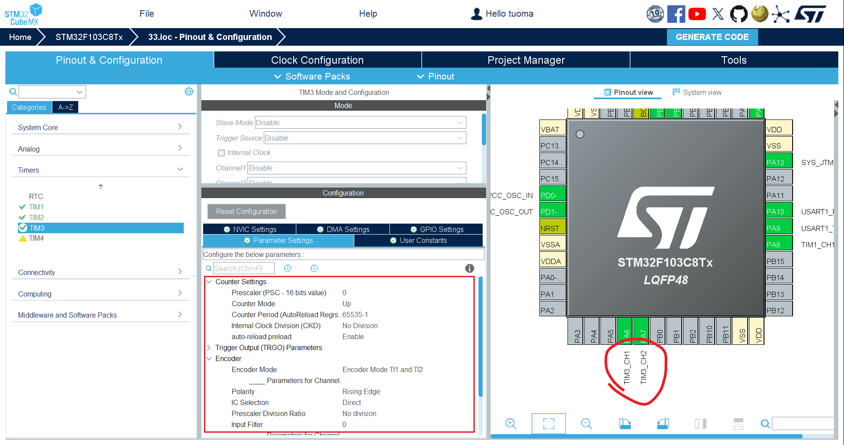Click the STM32CubeMX logo
Image resolution: width=844 pixels, height=445 pixels.
pos(23,14)
